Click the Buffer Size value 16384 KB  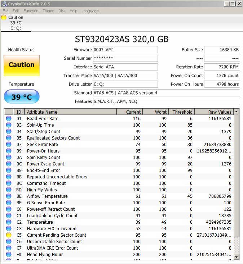pyautogui.click(x=222, y=50)
